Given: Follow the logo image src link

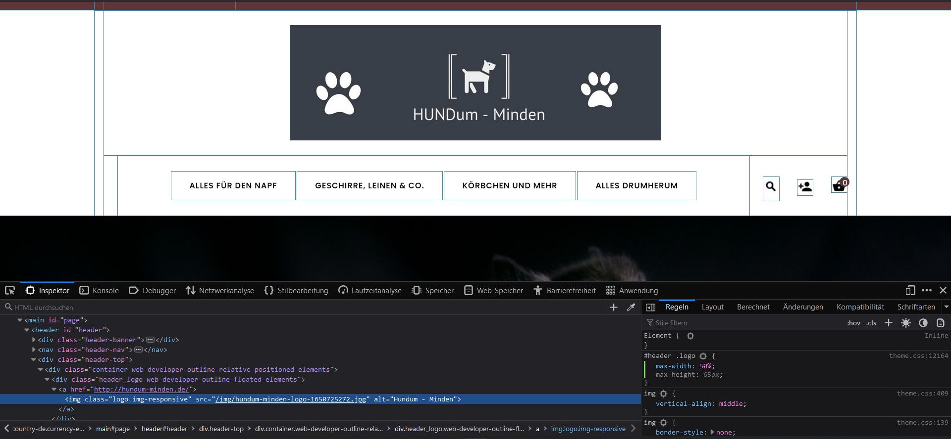Looking at the screenshot, I should 291,399.
